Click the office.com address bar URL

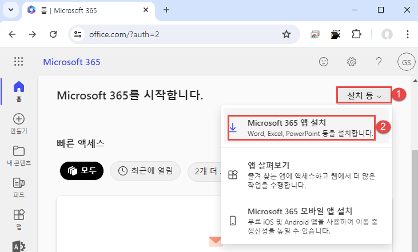[124, 34]
